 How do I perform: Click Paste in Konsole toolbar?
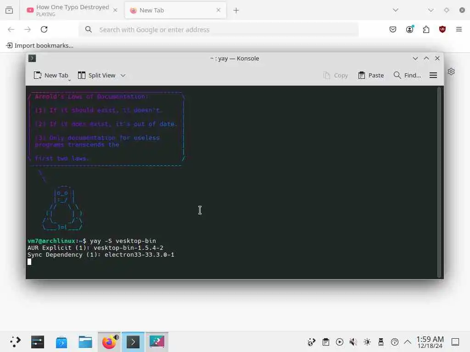click(x=371, y=76)
